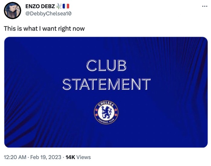211x166 pixels.
Task: Open the ENZO DEBZ display name link
Action: click(x=39, y=6)
